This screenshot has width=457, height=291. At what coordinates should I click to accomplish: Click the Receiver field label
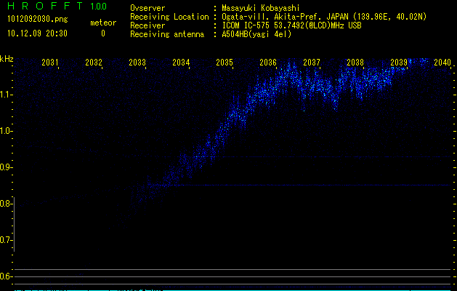[147, 25]
